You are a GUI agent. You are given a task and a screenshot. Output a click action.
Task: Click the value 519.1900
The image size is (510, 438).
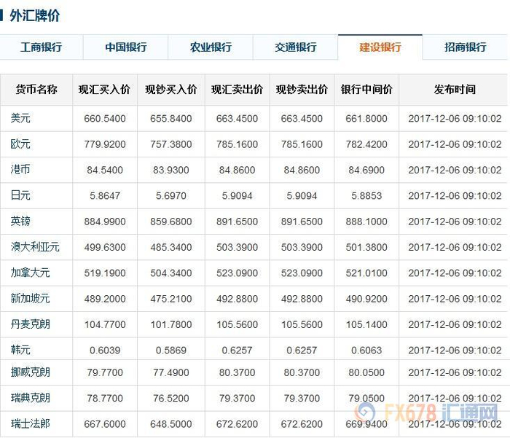click(105, 273)
